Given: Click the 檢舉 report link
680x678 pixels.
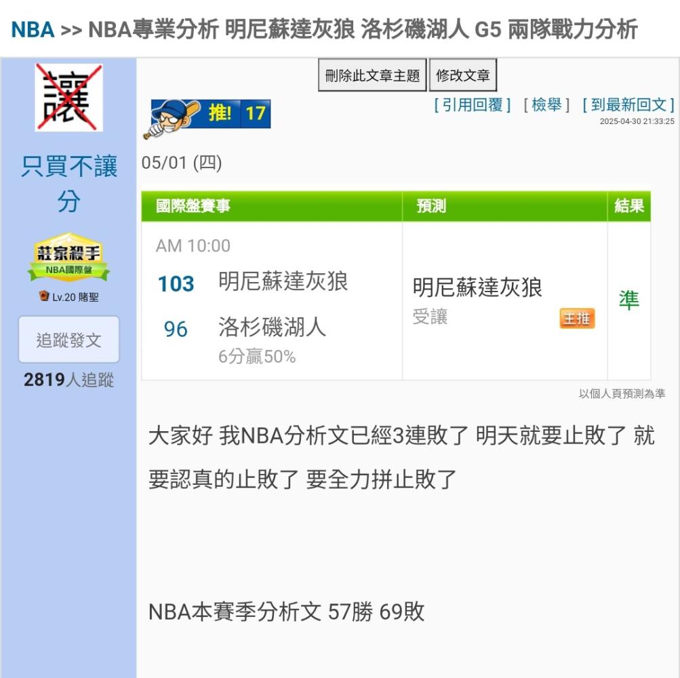Looking at the screenshot, I should (x=546, y=104).
